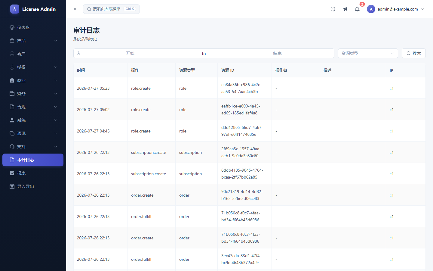Click the 审计日志 document icon in sidebar
Image resolution: width=433 pixels, height=271 pixels.
point(12,160)
